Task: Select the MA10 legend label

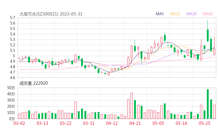Action: [175, 14]
